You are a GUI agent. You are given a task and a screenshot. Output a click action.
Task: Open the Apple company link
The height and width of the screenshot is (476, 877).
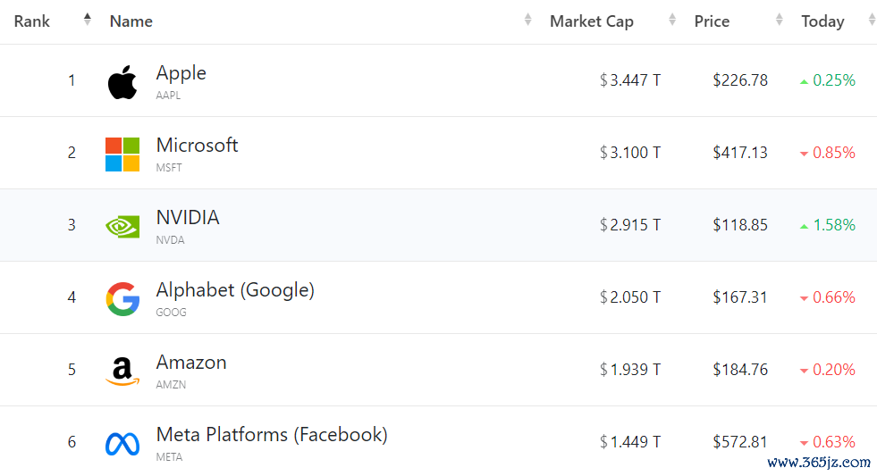(181, 73)
